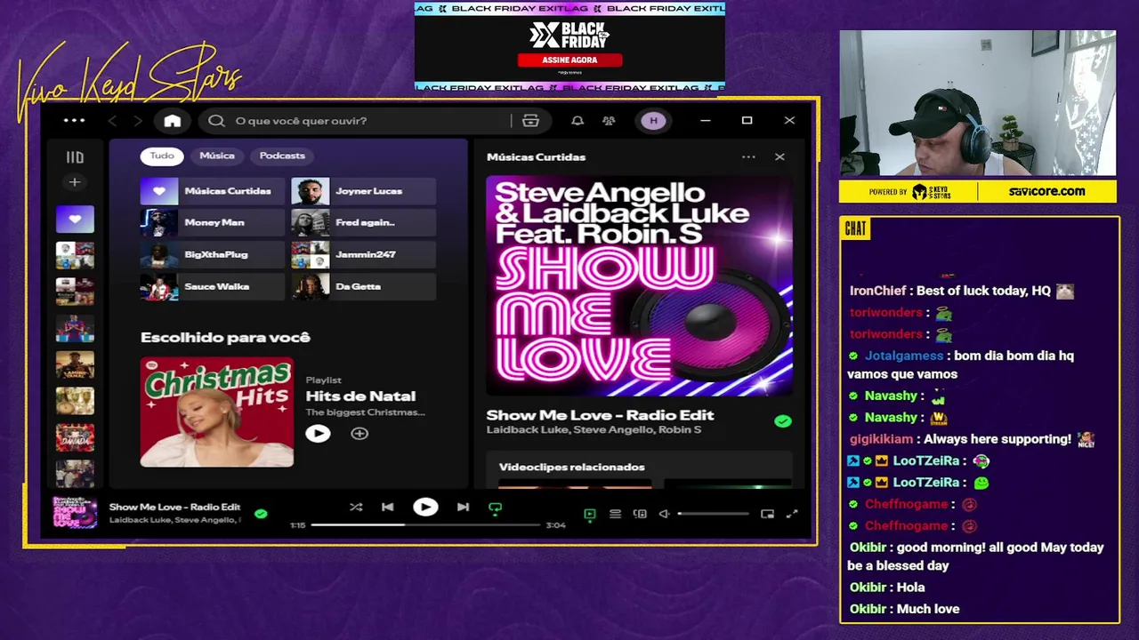Click ASSINE AGORA on ExitLag banner
1139x640 pixels.
click(569, 60)
